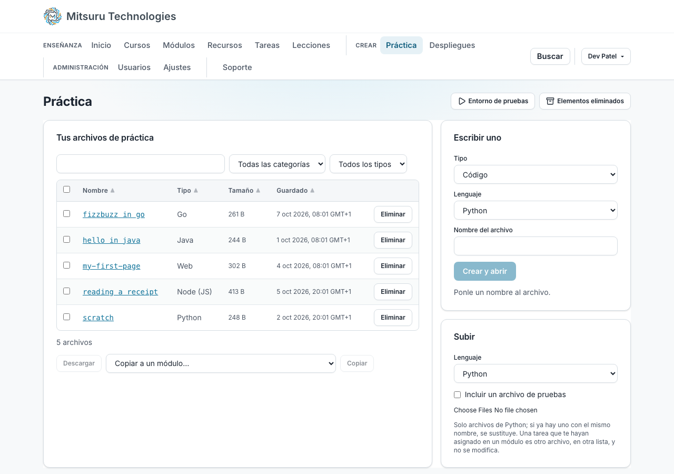Viewport: 674px width, 474px height.
Task: Check the reading_a_receipt row checkbox
Action: click(66, 291)
